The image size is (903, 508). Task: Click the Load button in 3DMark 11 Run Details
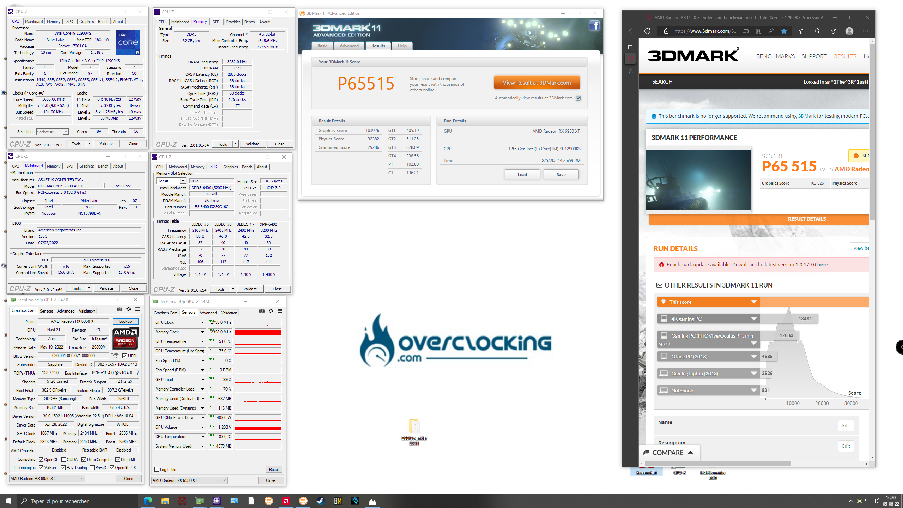522,174
